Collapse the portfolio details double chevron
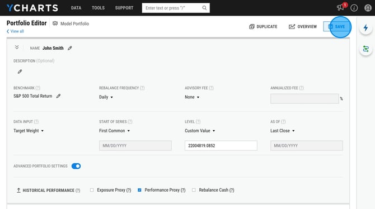The width and height of the screenshot is (375, 209). point(17,47)
